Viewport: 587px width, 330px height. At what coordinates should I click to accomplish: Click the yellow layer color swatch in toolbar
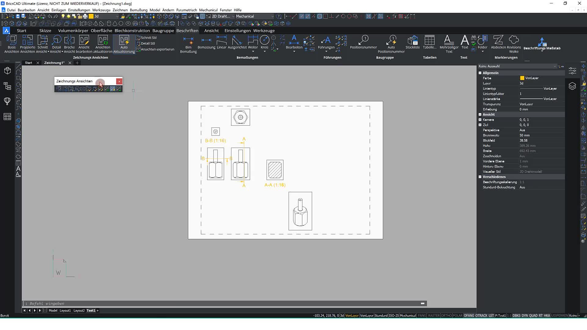click(91, 16)
